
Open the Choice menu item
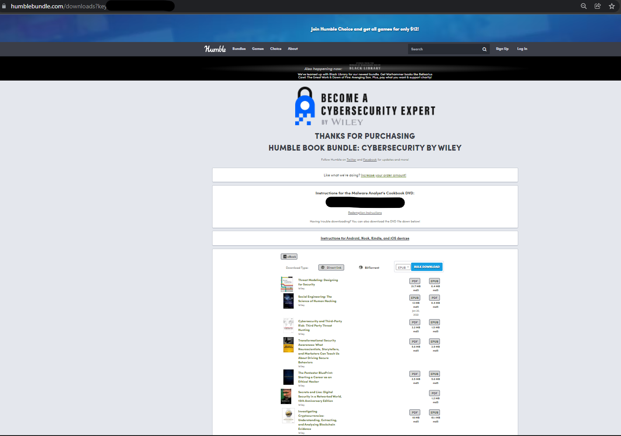click(x=276, y=49)
